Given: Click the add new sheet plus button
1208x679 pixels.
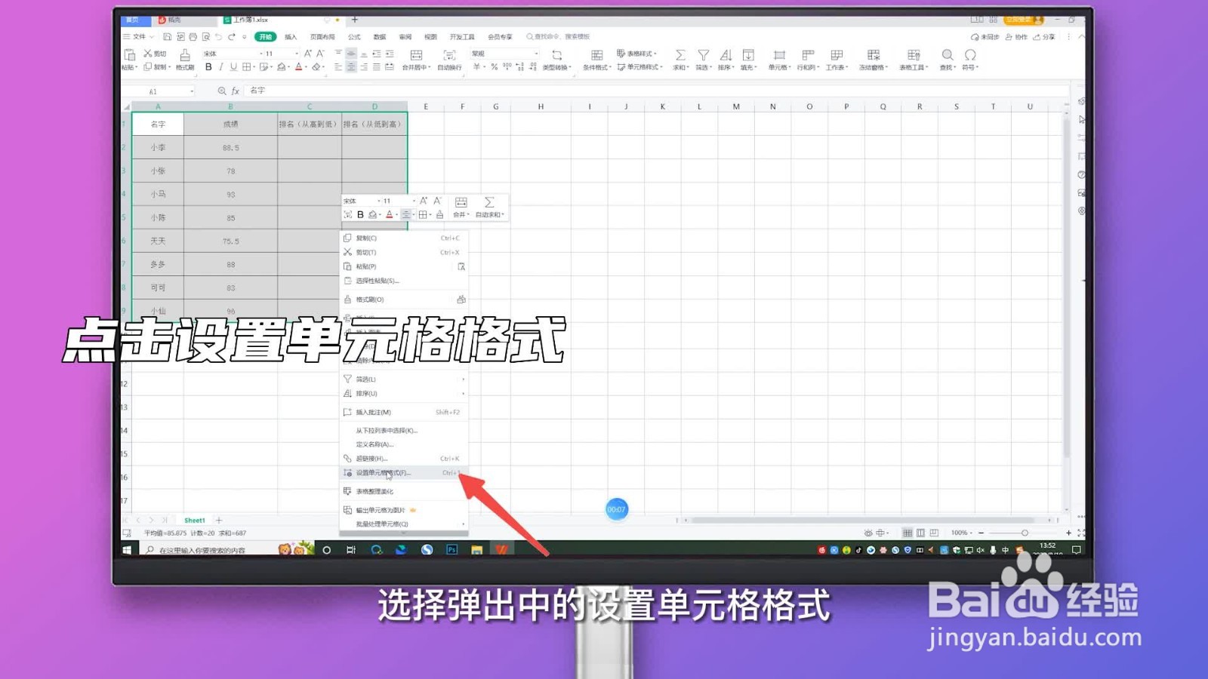Looking at the screenshot, I should pyautogui.click(x=219, y=521).
